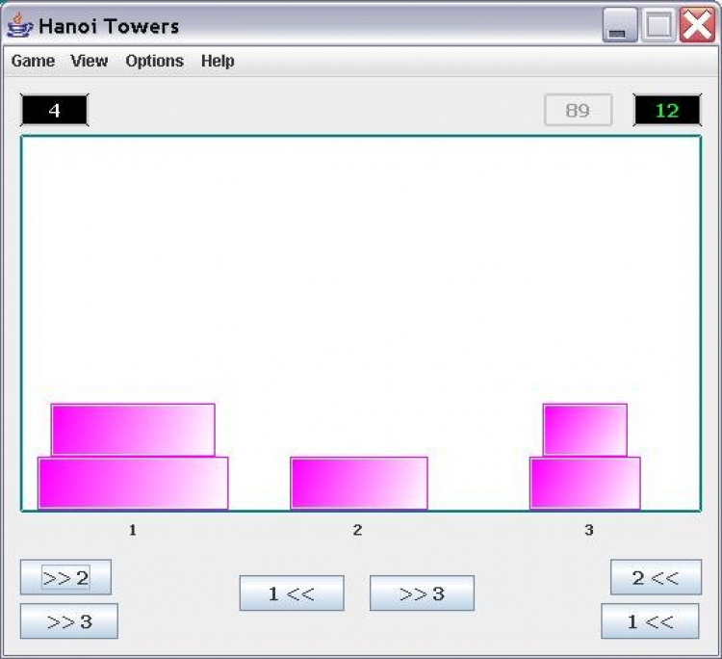The image size is (722, 659).
Task: Select the smallest disk atop tower 3
Action: (584, 430)
